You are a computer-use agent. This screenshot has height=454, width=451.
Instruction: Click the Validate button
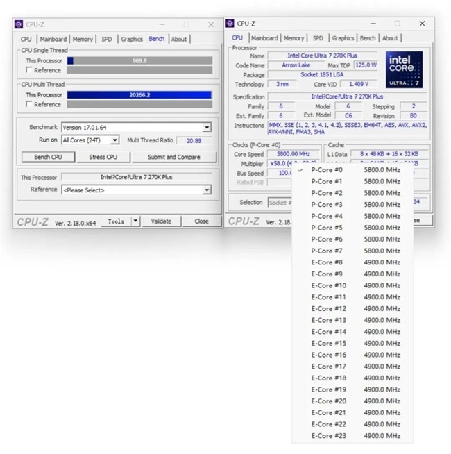click(161, 221)
